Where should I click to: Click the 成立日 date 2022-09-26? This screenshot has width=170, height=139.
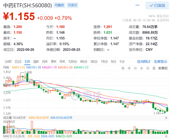point(25,50)
